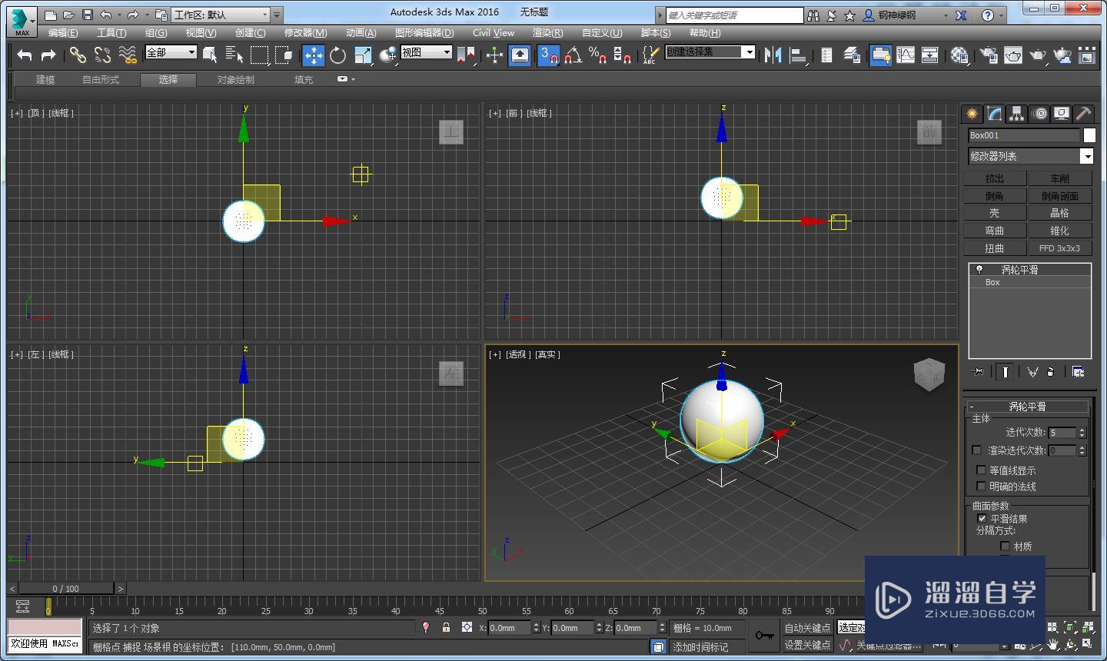Click the Box001 object color swatch

[1089, 135]
